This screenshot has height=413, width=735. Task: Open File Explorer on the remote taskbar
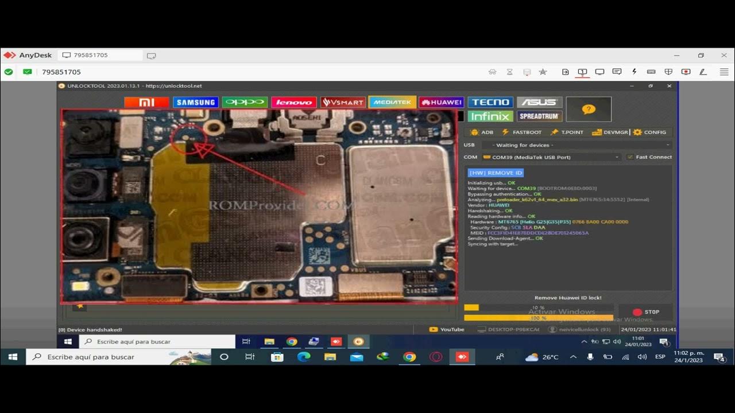[x=269, y=341]
